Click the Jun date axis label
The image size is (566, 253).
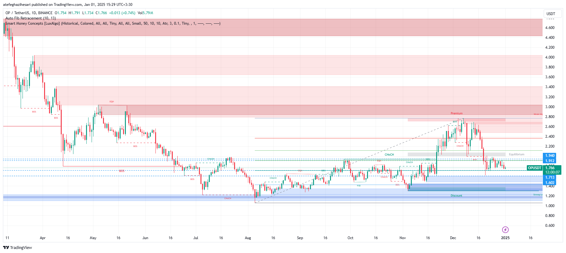point(145,238)
